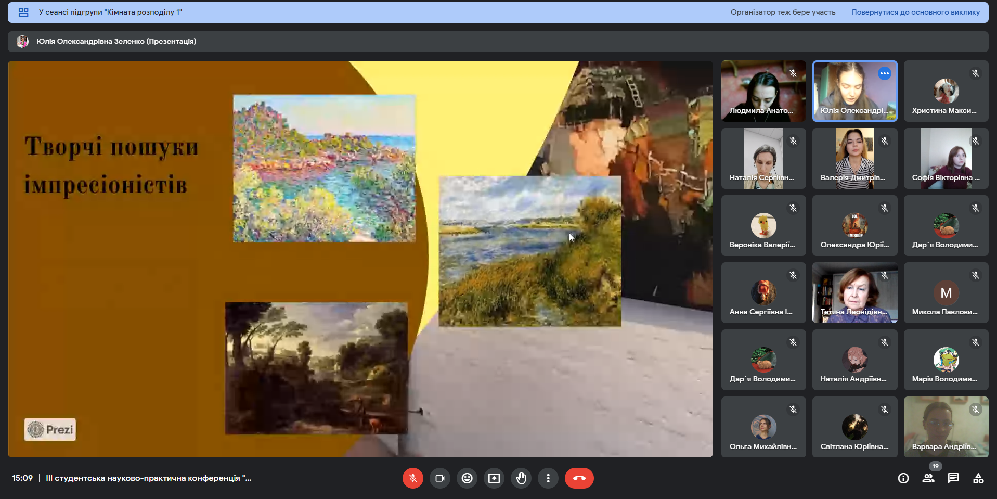997x499 pixels.
Task: Raise hand in the meeting
Action: click(x=521, y=478)
